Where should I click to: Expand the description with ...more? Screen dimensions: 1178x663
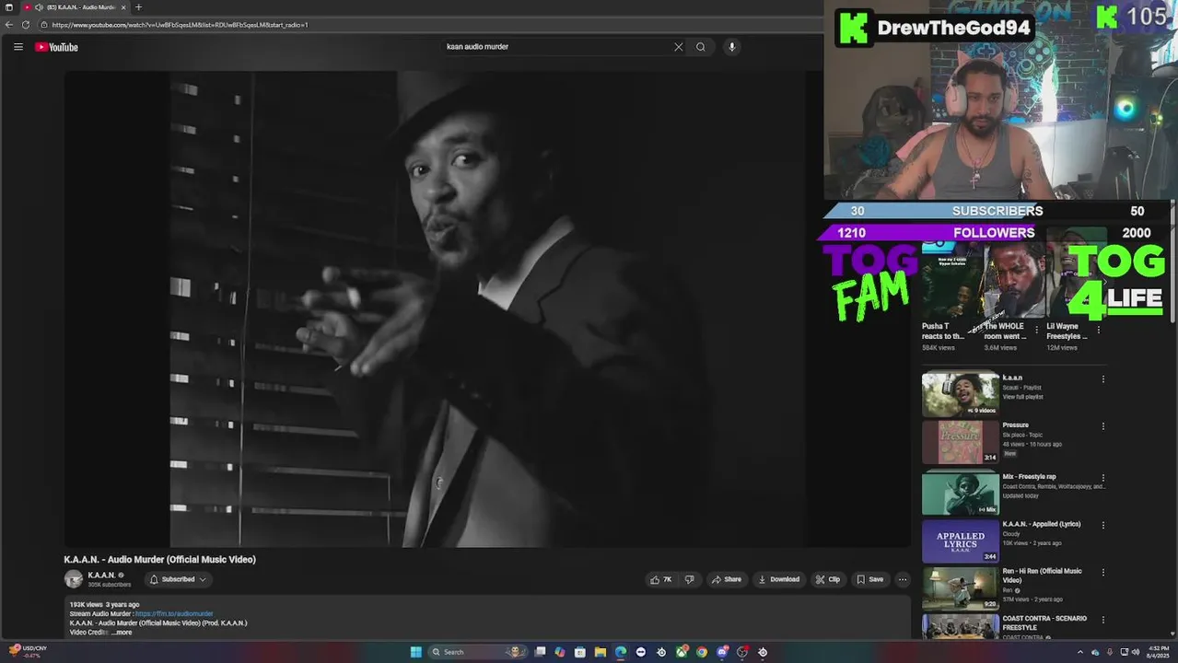(122, 633)
